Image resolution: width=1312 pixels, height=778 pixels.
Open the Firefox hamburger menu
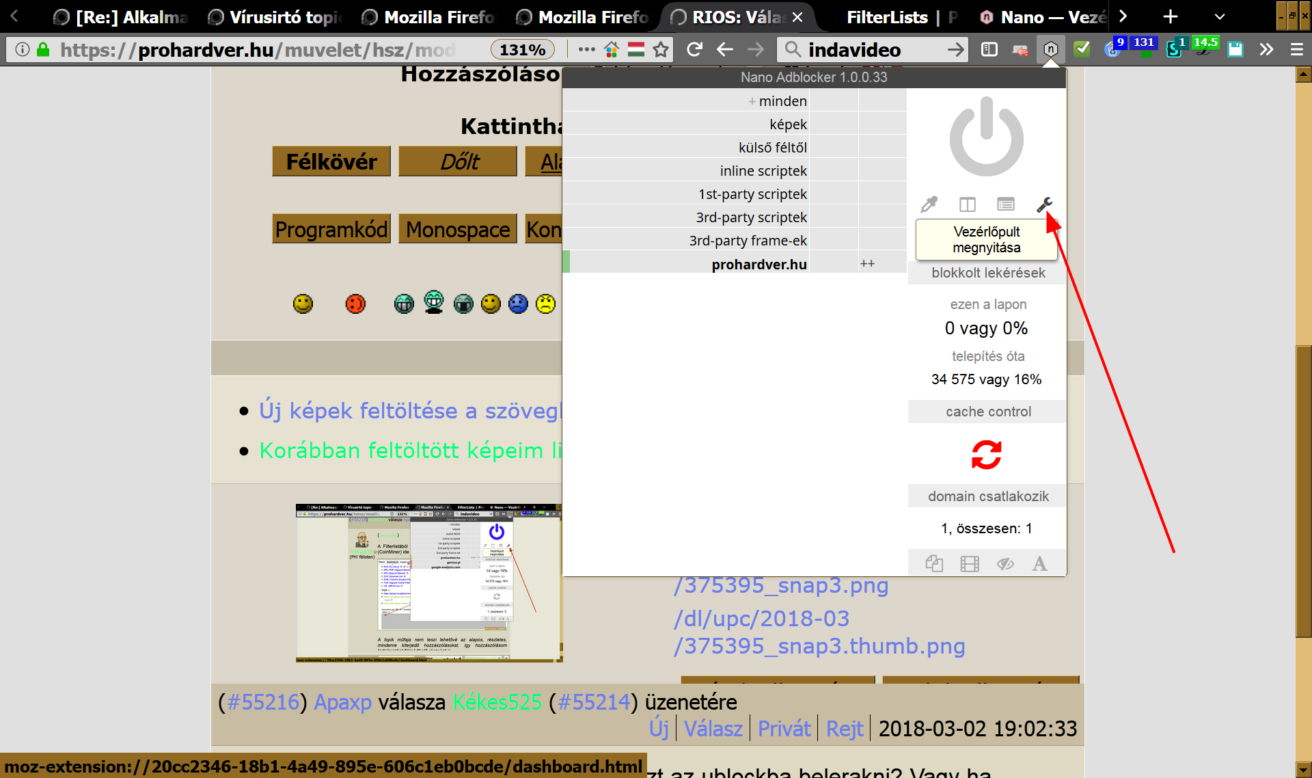click(1296, 49)
